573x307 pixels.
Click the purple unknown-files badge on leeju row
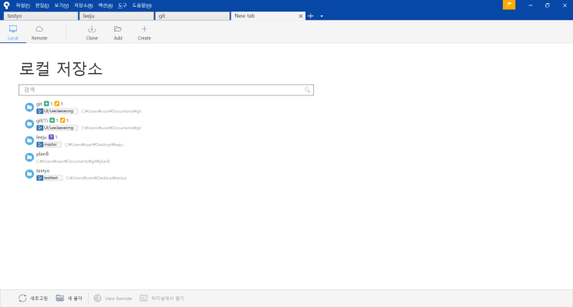click(51, 137)
